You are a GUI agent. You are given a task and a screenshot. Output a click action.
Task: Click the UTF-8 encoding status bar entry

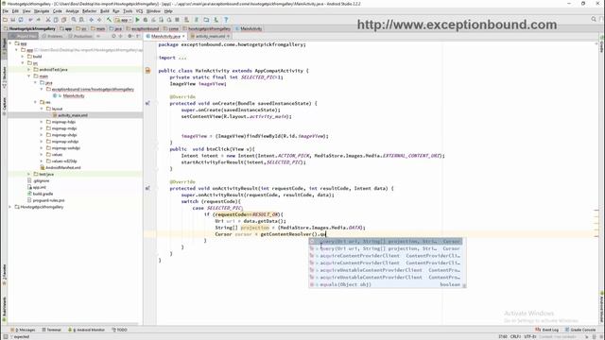pos(530,336)
